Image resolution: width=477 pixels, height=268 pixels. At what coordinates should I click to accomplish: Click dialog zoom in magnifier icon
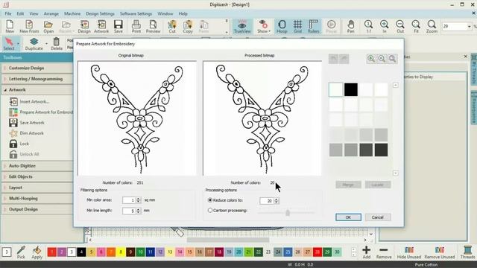click(371, 59)
